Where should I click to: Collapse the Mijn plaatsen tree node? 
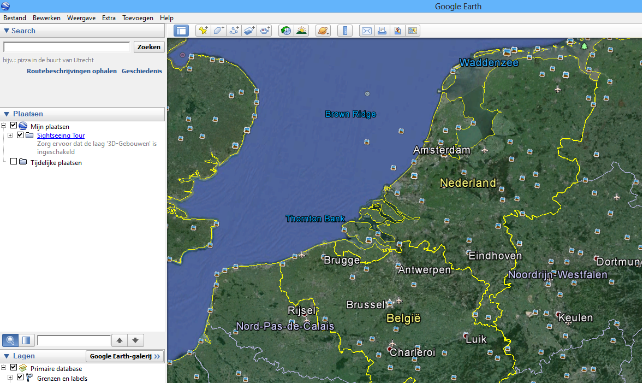(x=4, y=126)
